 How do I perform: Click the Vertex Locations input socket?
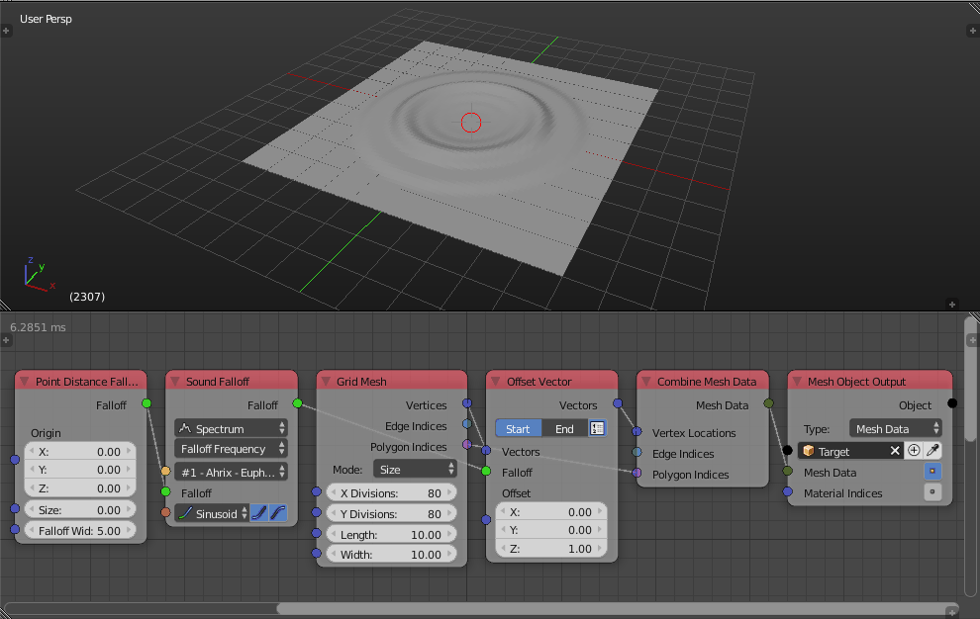[x=637, y=431]
